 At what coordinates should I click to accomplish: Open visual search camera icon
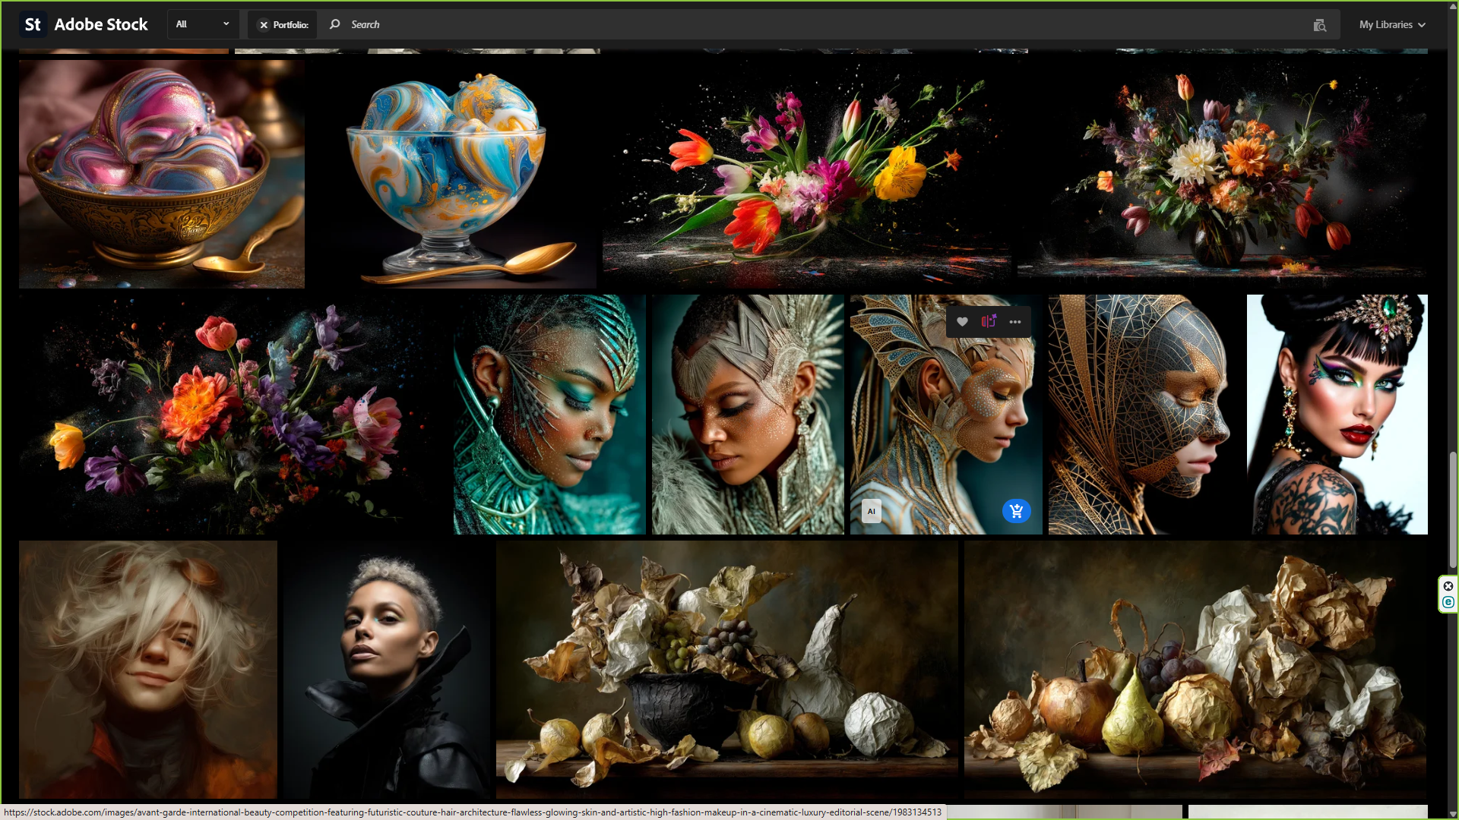(1320, 25)
